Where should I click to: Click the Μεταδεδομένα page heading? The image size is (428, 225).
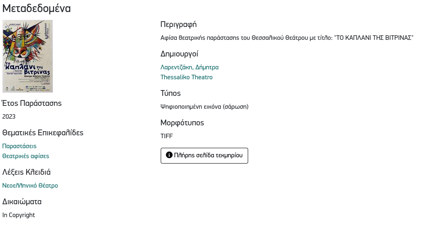click(37, 8)
